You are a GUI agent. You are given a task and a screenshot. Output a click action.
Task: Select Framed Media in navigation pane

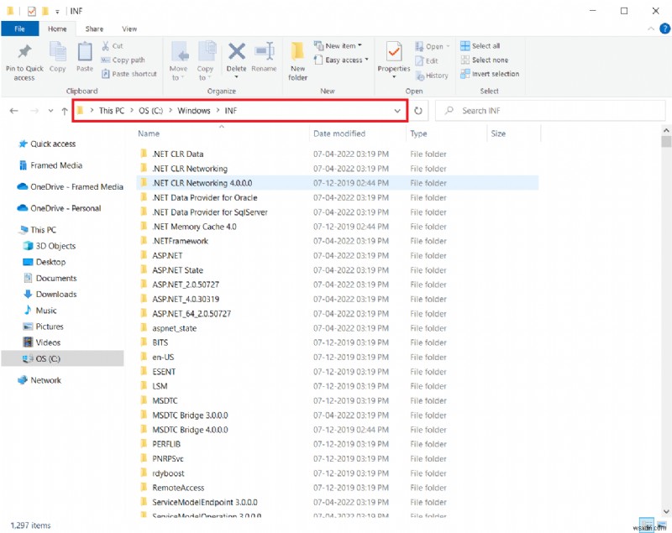51,165
